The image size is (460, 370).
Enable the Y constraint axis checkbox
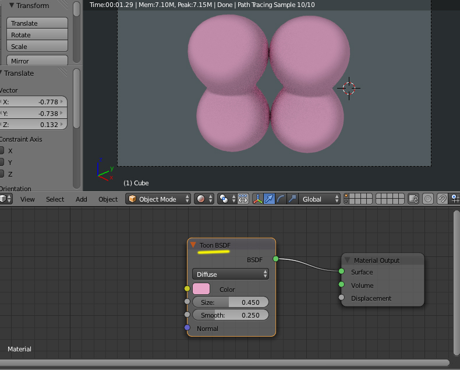(2, 162)
